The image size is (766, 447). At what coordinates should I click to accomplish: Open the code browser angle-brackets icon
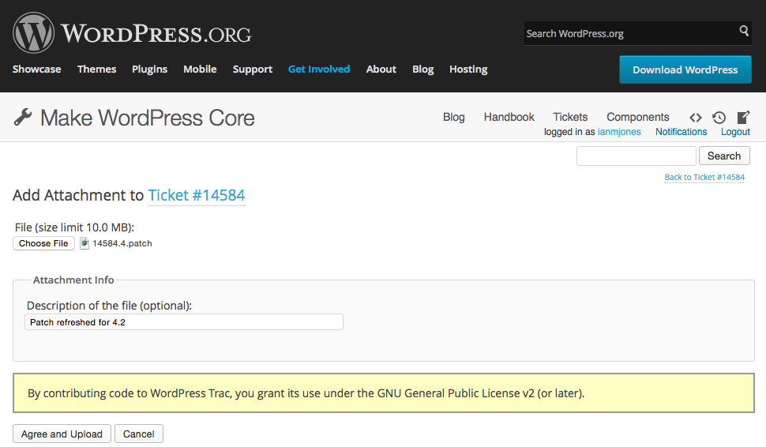click(x=696, y=117)
